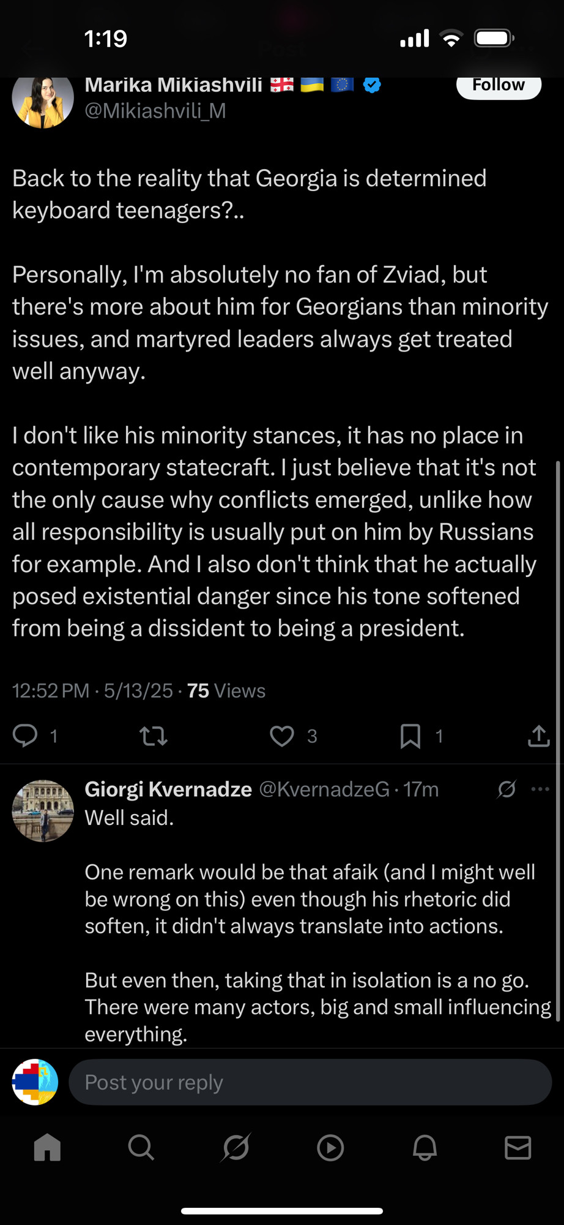Image resolution: width=564 pixels, height=1225 pixels.
Task: Tap the Post your reply field
Action: click(310, 1082)
